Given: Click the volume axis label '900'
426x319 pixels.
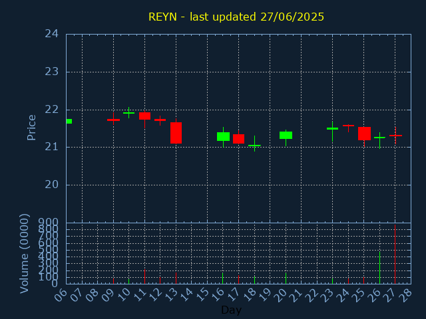Looking at the screenshot, I should point(49,222).
